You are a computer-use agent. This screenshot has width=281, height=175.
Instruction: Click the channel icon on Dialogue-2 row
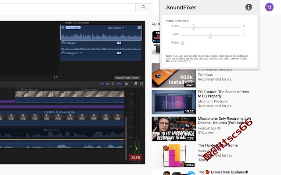(x=119, y=53)
